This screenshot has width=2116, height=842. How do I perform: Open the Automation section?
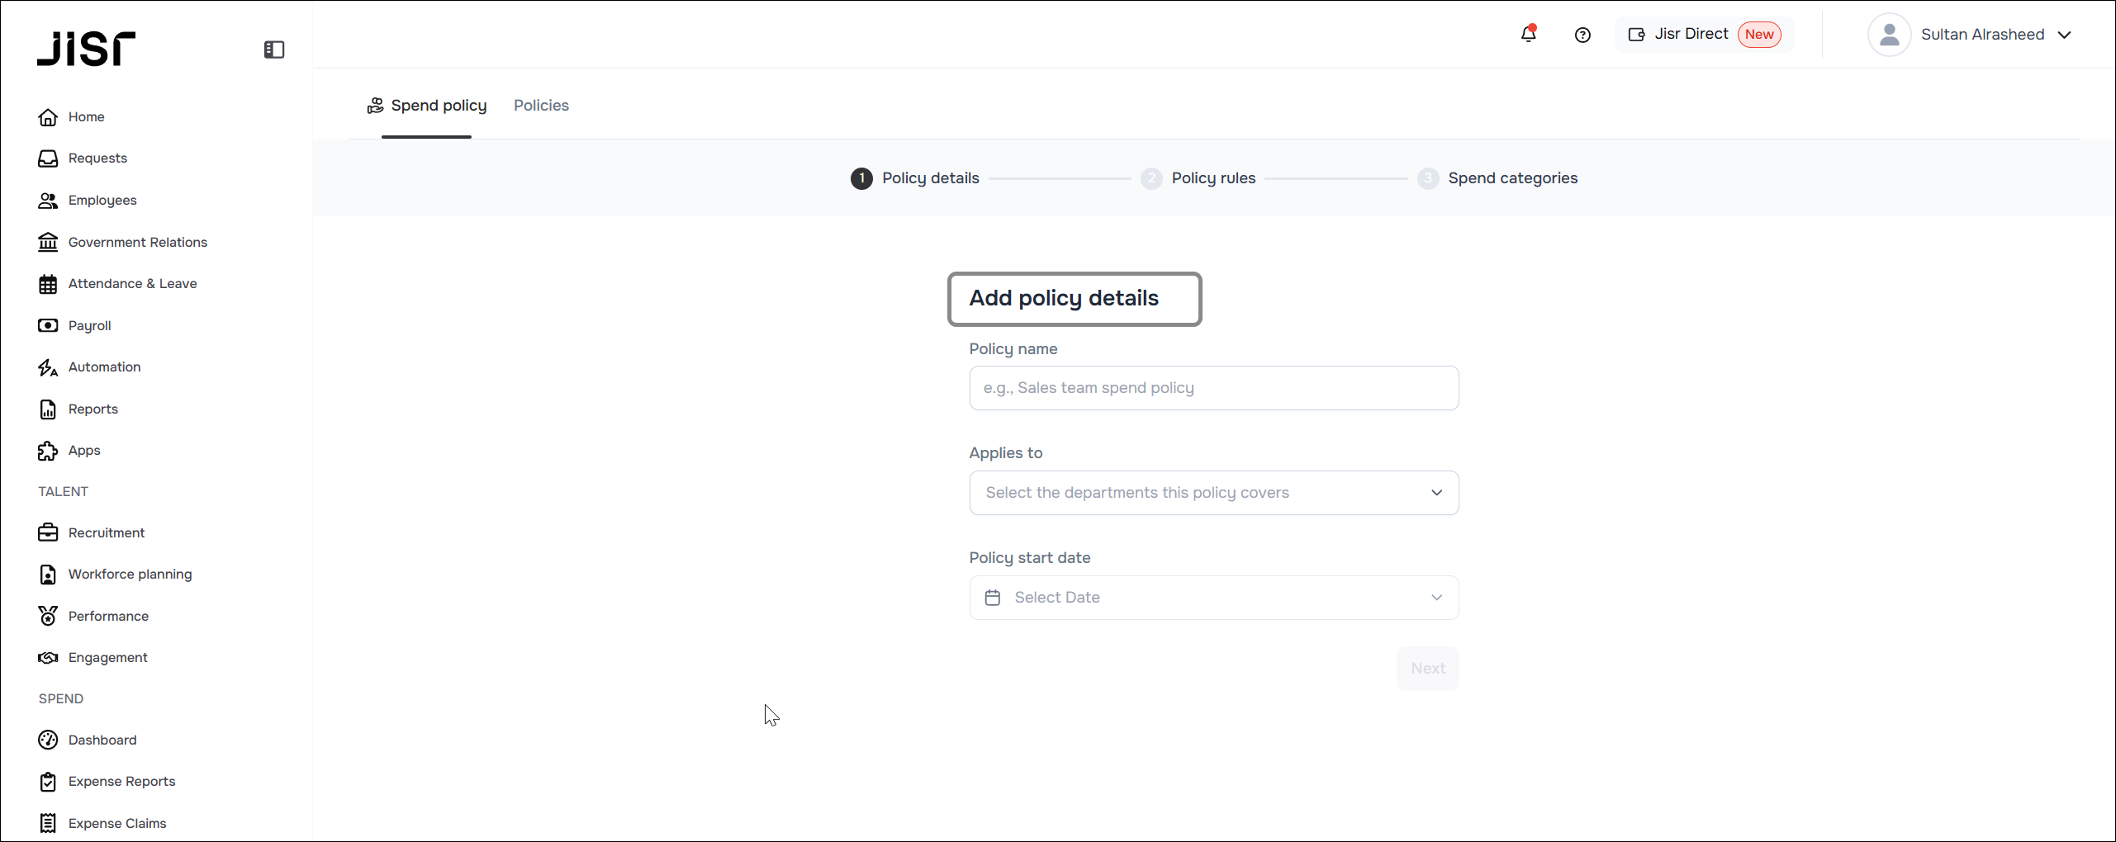click(104, 367)
